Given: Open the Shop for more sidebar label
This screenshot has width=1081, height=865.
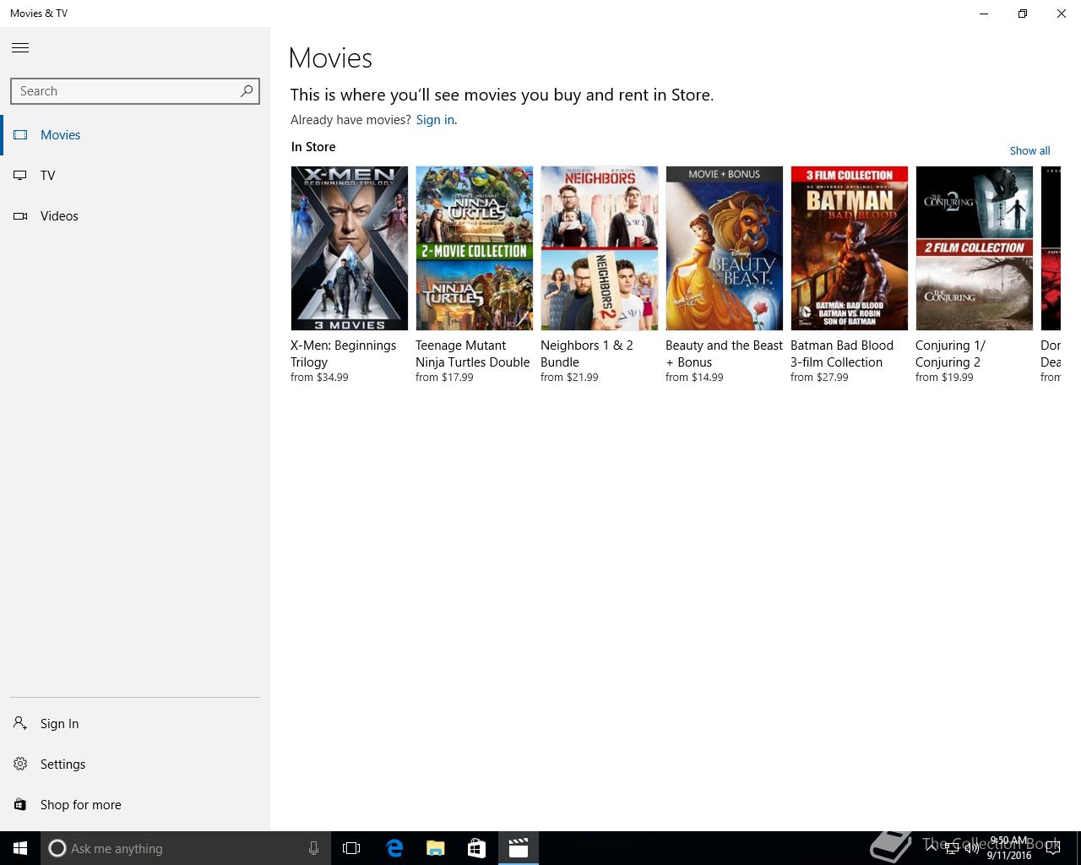Looking at the screenshot, I should (81, 805).
